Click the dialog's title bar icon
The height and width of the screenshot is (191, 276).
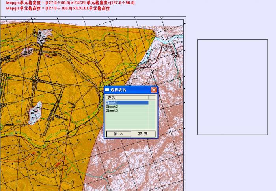[107, 90]
